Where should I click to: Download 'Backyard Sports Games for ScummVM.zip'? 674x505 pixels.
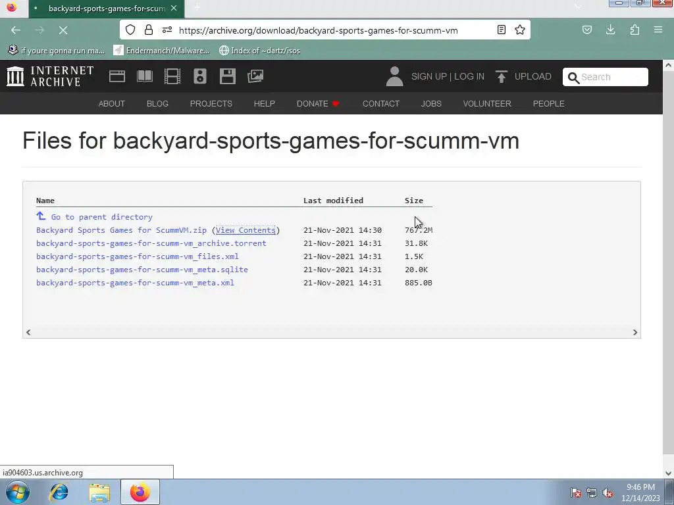point(121,230)
